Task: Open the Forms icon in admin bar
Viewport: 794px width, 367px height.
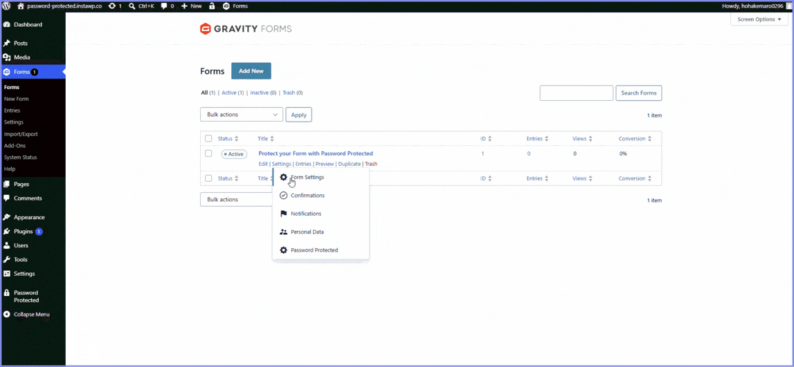Action: point(226,6)
